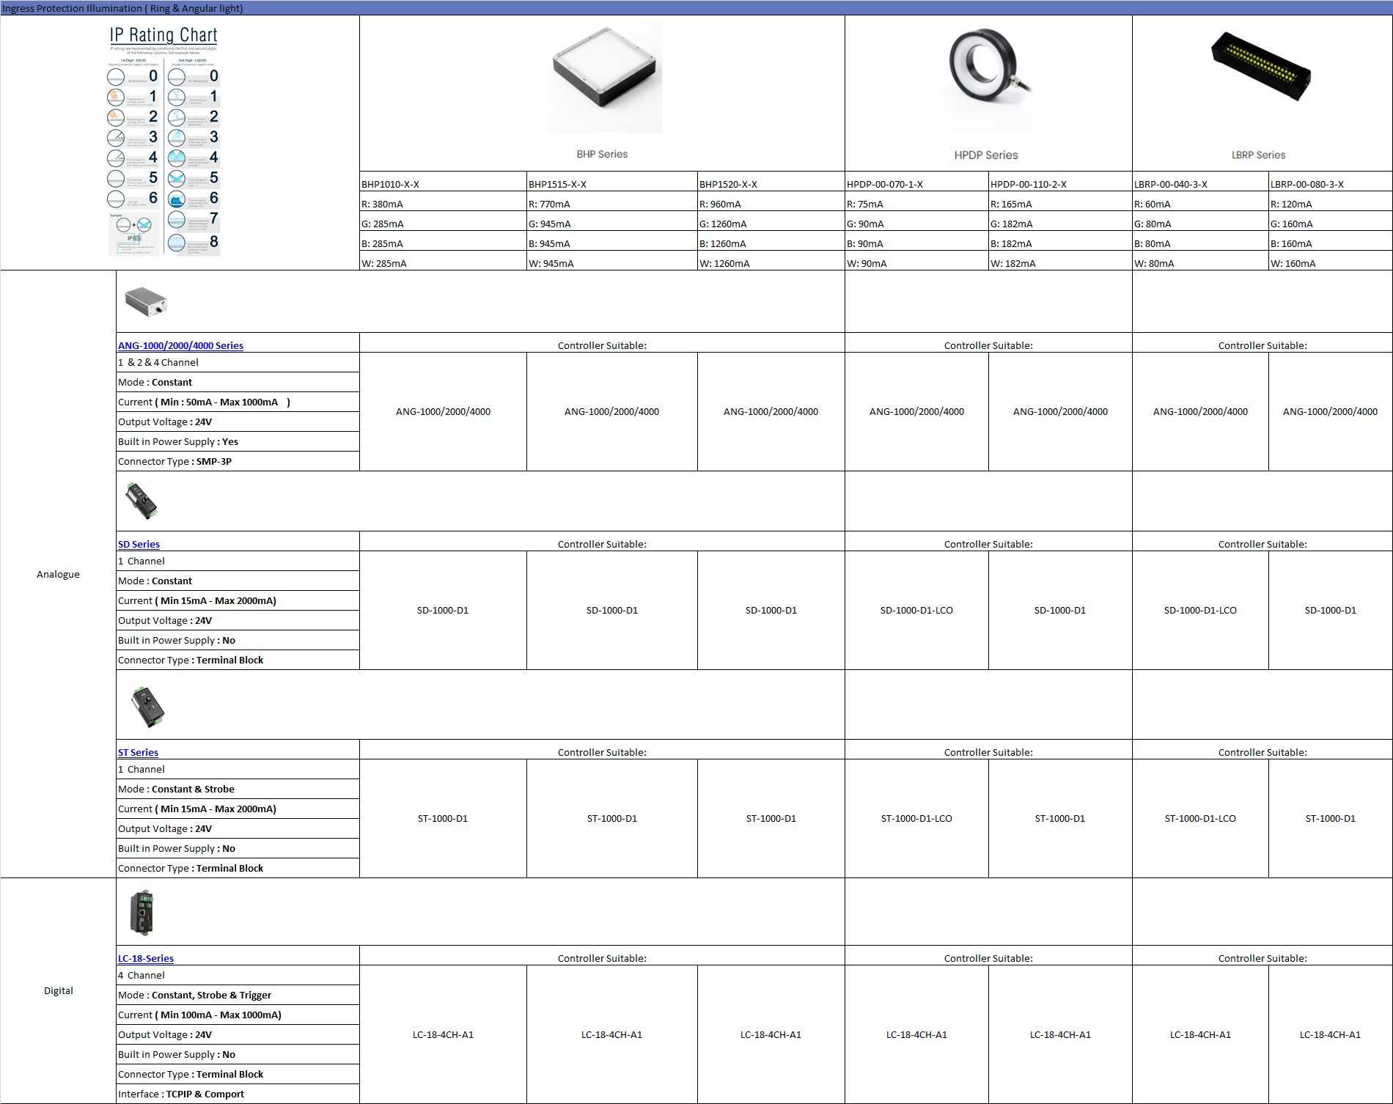Select 'Interface : TCPIP & Comport' cell
Image resolution: width=1393 pixels, height=1104 pixels.
[238, 1094]
